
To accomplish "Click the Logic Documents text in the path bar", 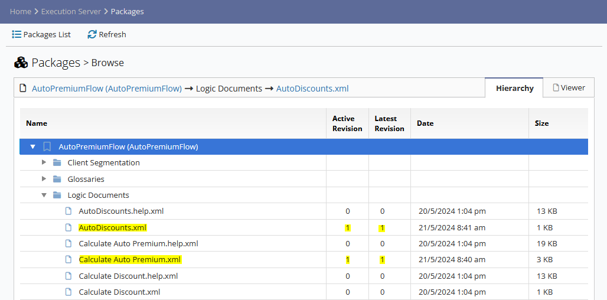I will [229, 89].
